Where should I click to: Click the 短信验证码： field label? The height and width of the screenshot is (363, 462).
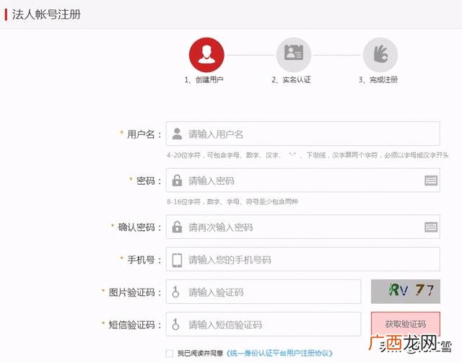point(135,325)
